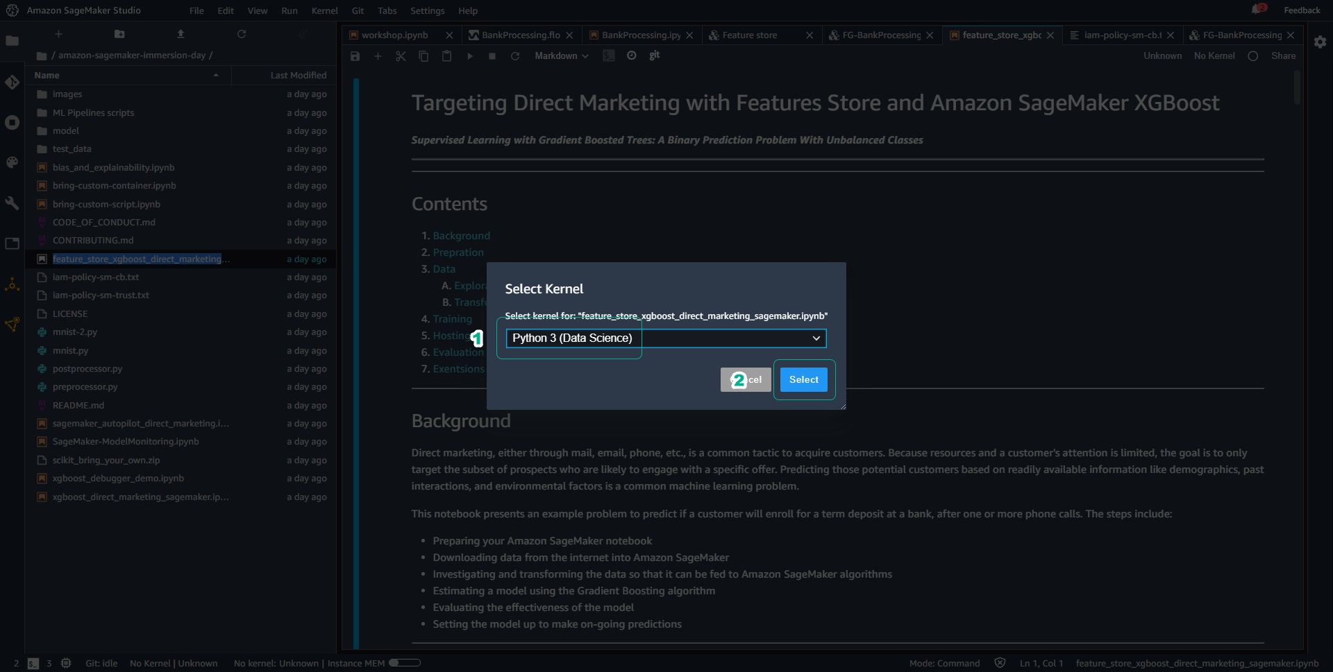The width and height of the screenshot is (1333, 672).
Task: Open the Git menu
Action: [358, 11]
